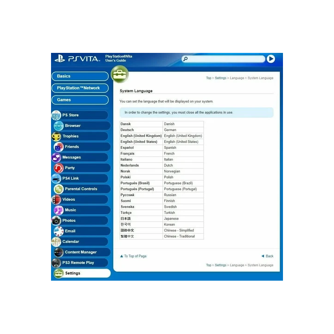The image size is (334, 334).
Task: Click the Videos film strip icon
Action: (56, 199)
